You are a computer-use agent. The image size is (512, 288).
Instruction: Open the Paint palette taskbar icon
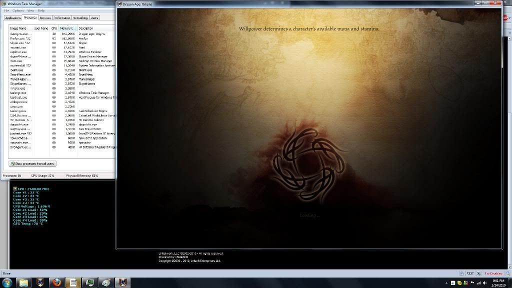(106, 283)
